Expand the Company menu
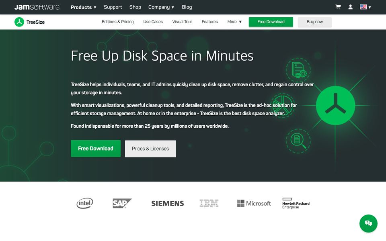The width and height of the screenshot is (386, 241). coord(161,7)
